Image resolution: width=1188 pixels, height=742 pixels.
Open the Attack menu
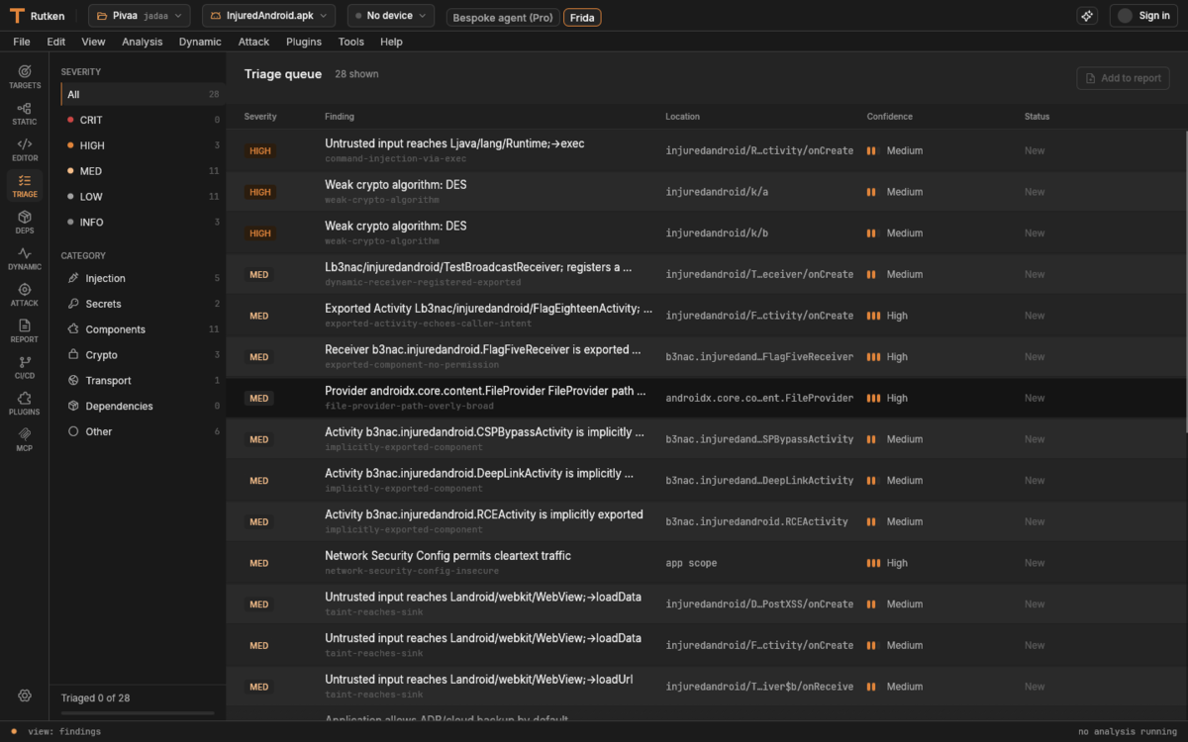pos(253,42)
